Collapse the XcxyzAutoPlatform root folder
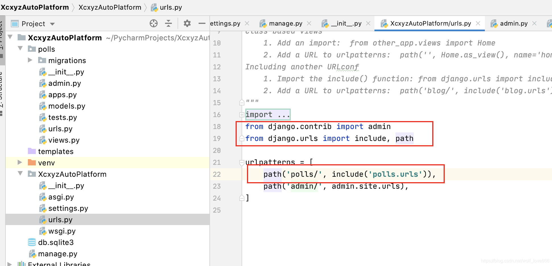552x266 pixels. point(10,37)
